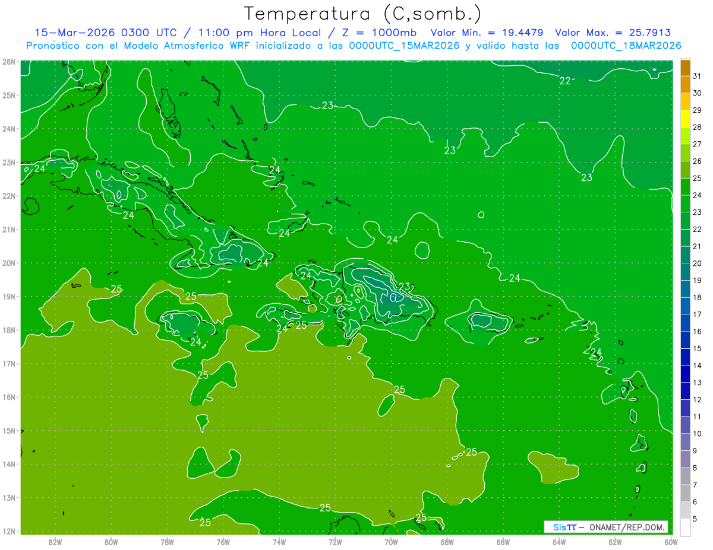Select the forecast time 15-Mar-2026 0300 UTC

tap(105, 33)
